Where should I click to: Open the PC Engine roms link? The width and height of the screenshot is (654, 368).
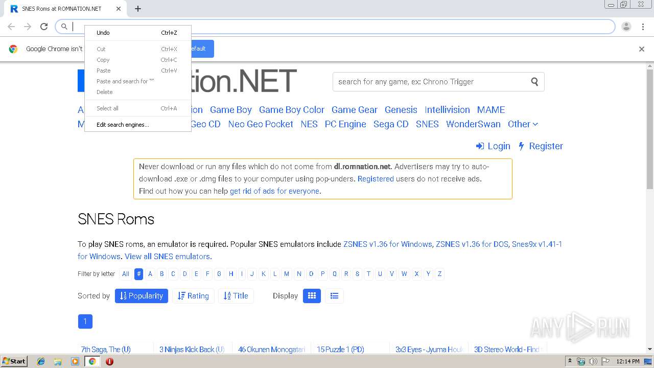coord(345,124)
